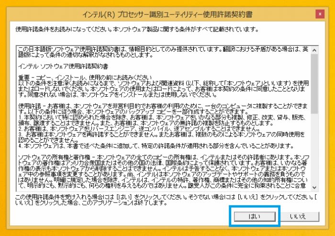
Task: Close the license agreement dialog window
Action: point(320,14)
